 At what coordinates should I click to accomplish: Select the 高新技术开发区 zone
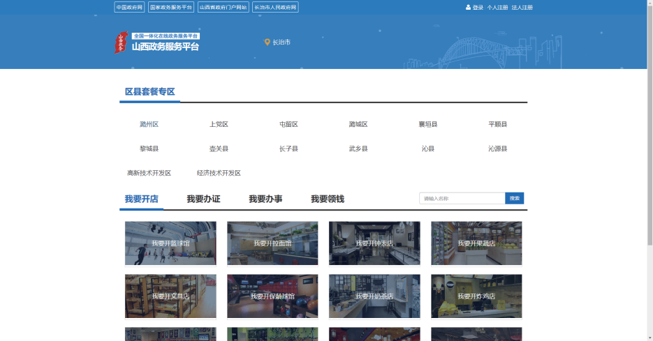149,173
